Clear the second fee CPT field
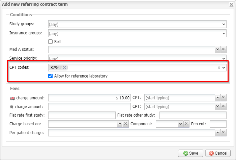 (x=223, y=106)
